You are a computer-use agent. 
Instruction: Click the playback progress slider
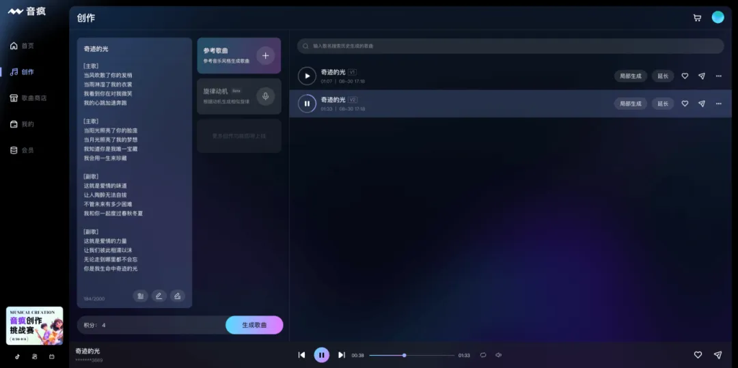tap(411, 355)
